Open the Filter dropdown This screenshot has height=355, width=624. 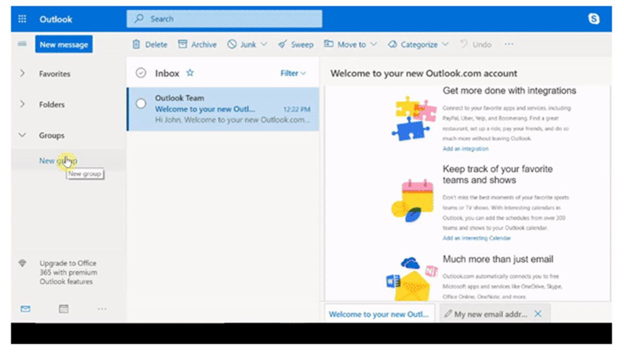(293, 73)
